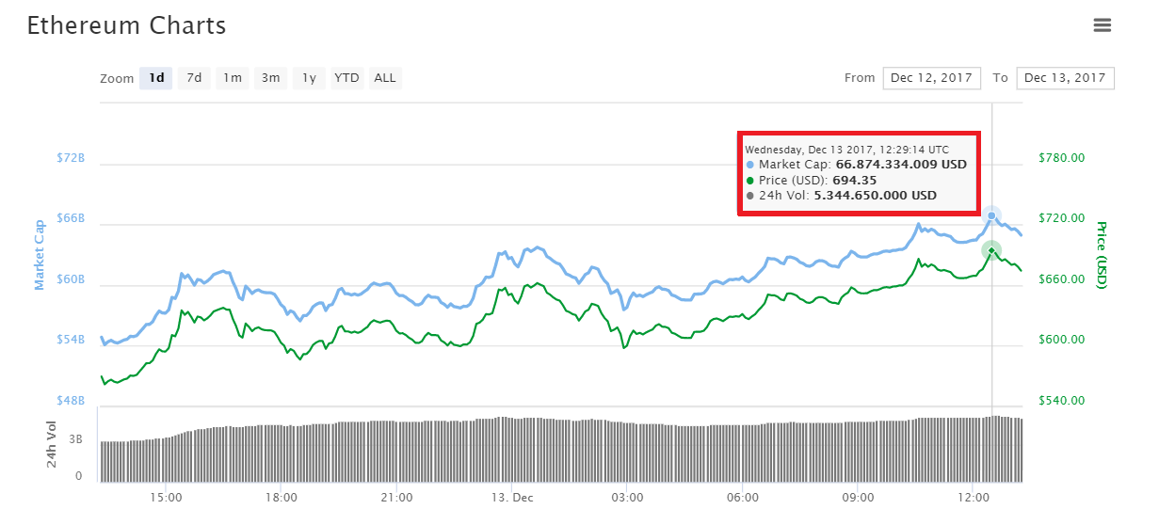The image size is (1159, 525).
Task: Select the YTD zoom range
Action: click(x=347, y=78)
